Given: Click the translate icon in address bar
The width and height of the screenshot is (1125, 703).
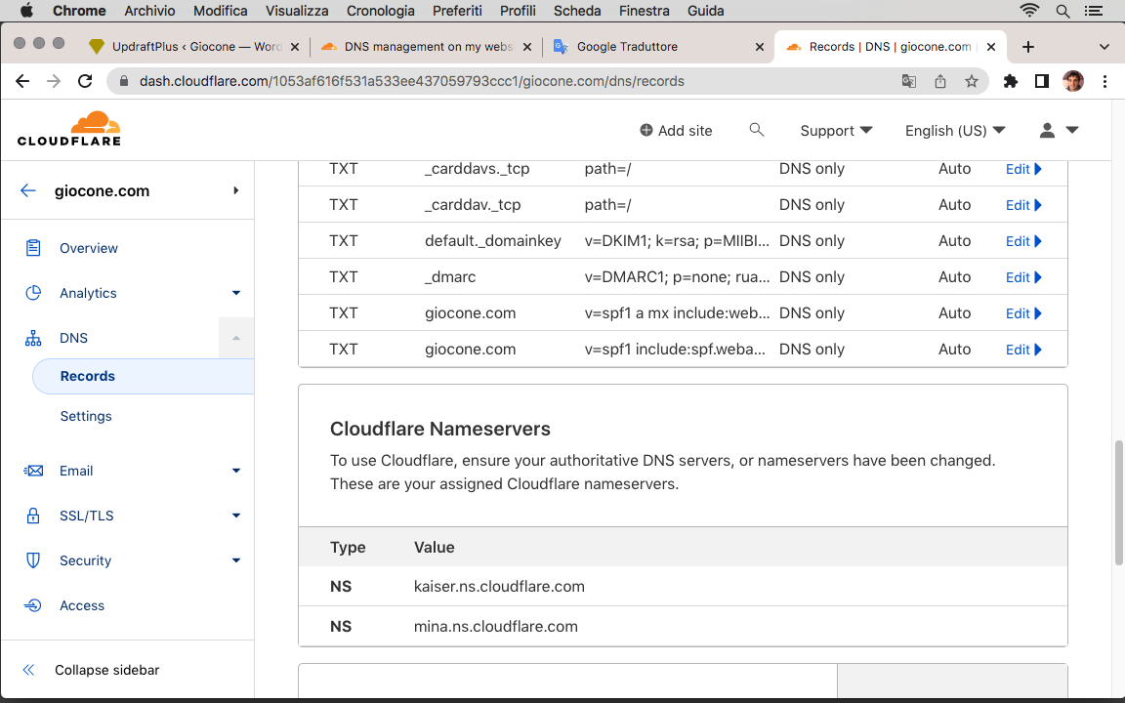Looking at the screenshot, I should [x=909, y=81].
